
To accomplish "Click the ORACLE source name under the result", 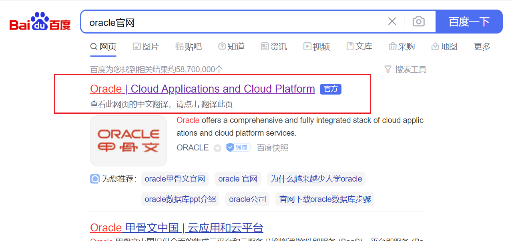I will 193,148.
